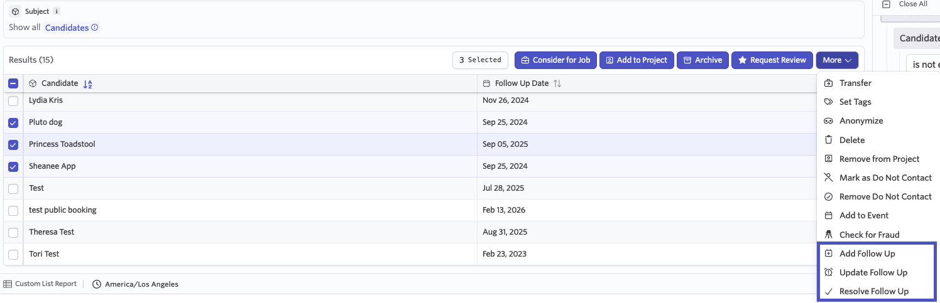Select Add Follow Up option
Screen dimensions: 940x303
coord(867,253)
